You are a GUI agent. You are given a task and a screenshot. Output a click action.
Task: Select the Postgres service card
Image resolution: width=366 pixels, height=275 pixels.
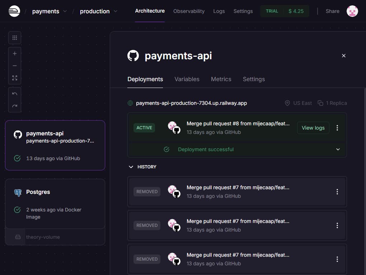coord(55,204)
